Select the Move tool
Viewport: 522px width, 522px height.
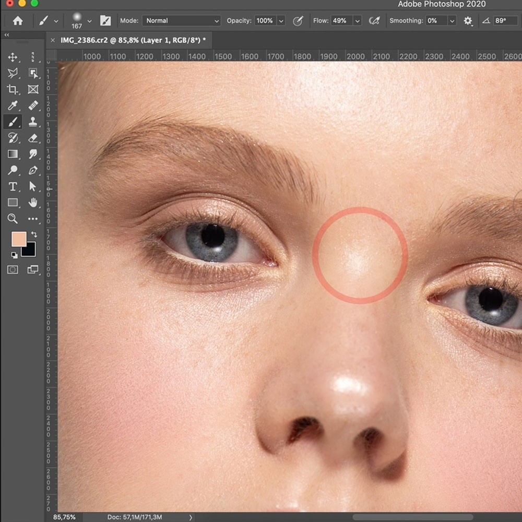[13, 57]
